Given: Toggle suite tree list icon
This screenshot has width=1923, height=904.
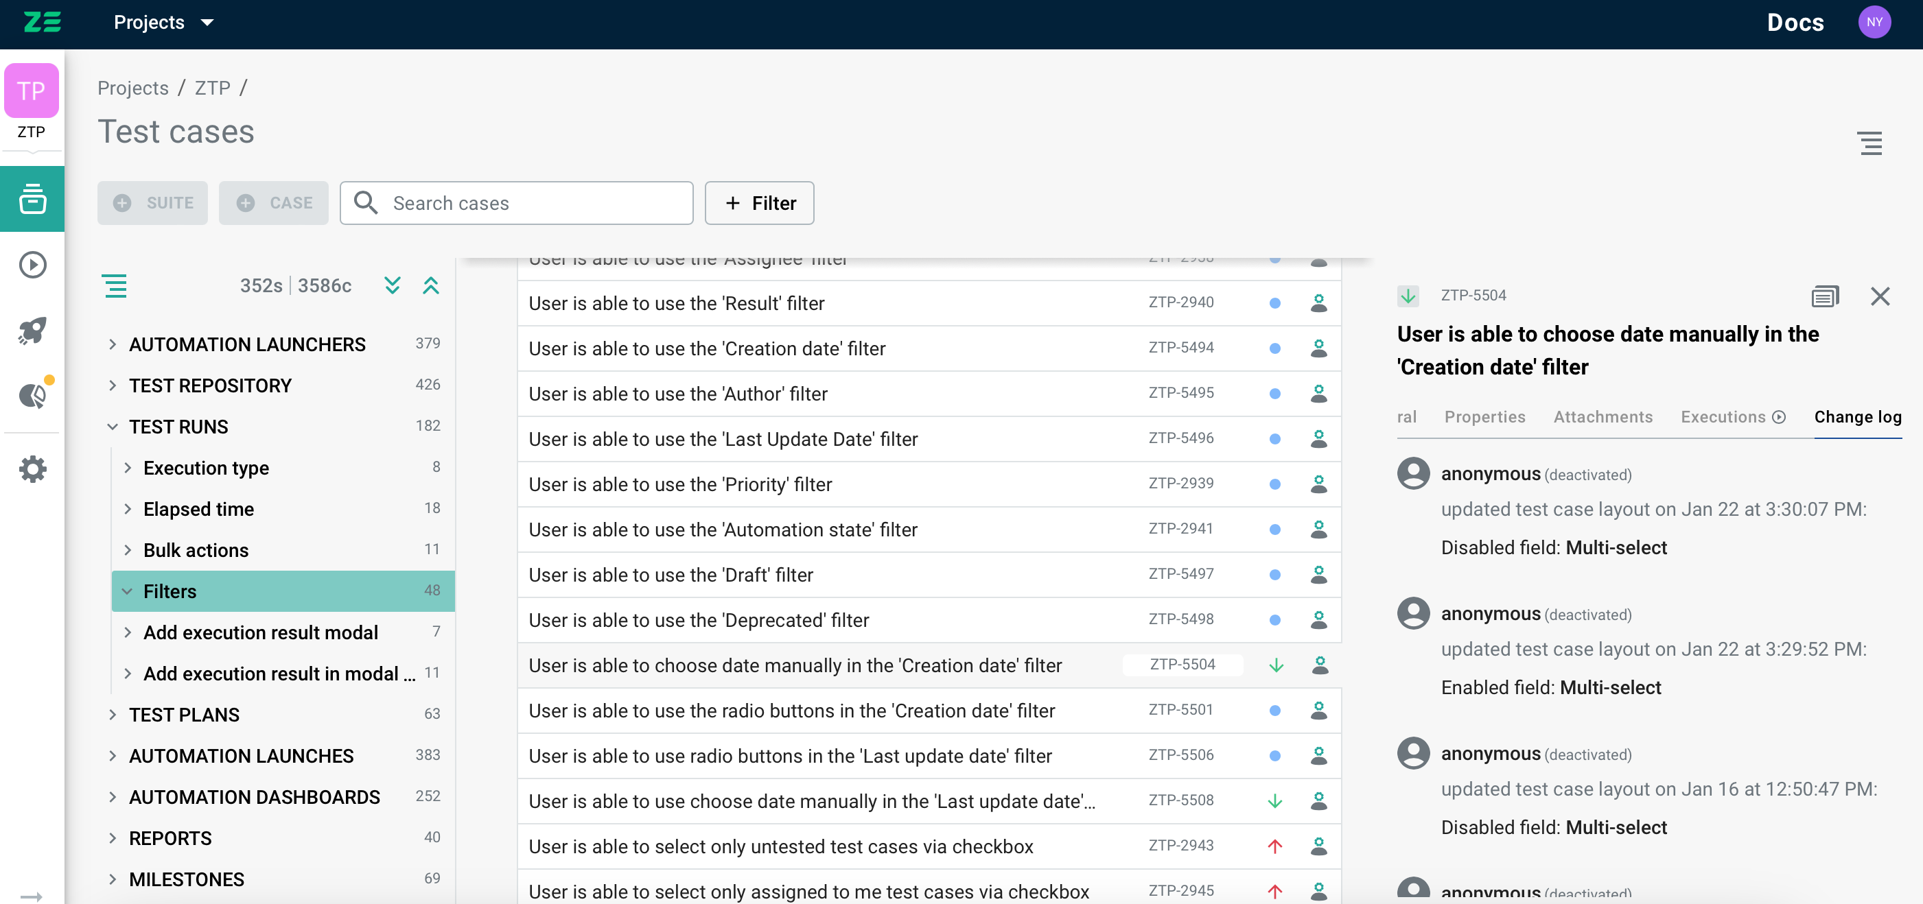Looking at the screenshot, I should pos(114,285).
